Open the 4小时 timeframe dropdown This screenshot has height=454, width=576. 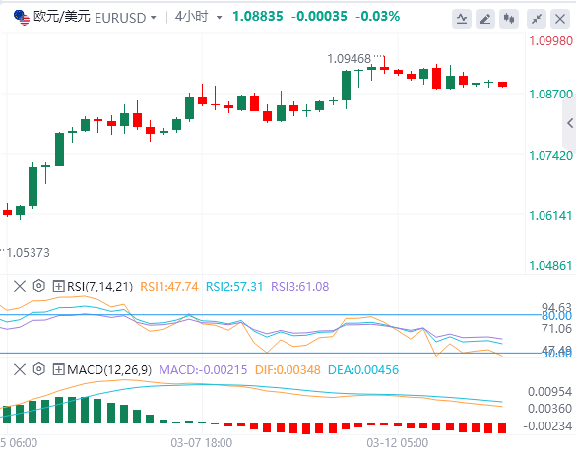198,17
